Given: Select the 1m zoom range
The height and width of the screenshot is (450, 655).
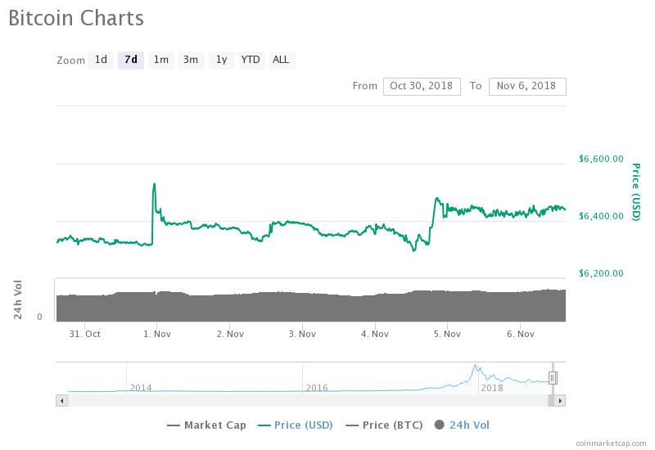Looking at the screenshot, I should [x=160, y=60].
